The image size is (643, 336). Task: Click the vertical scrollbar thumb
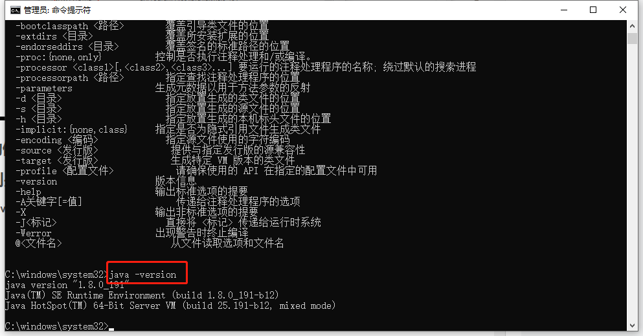[x=632, y=38]
